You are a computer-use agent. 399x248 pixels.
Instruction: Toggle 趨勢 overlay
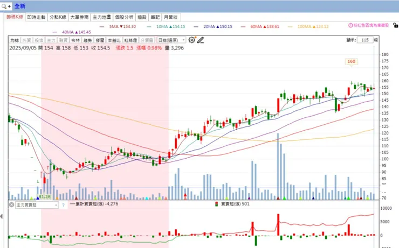(87, 40)
